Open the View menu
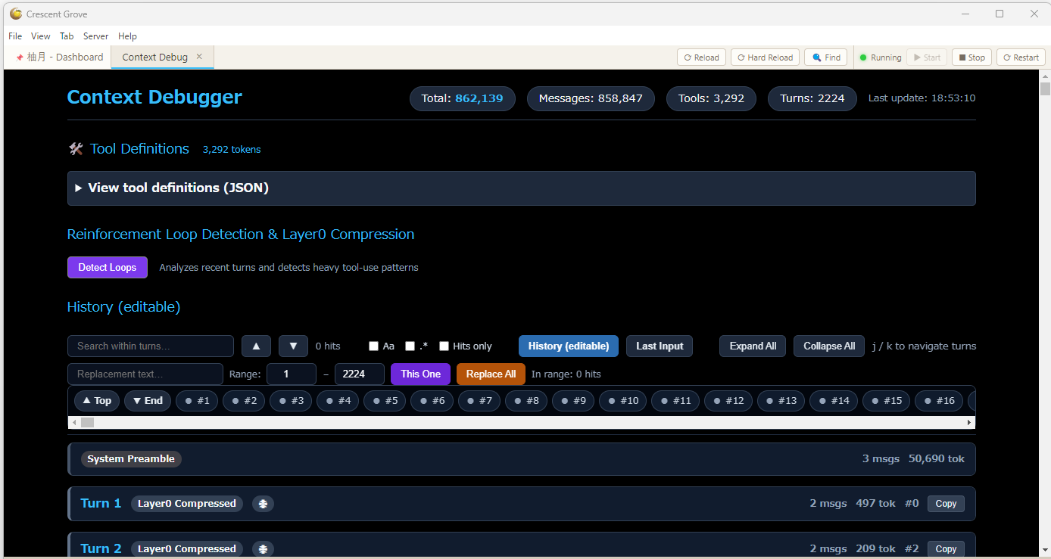The image size is (1051, 559). (x=41, y=36)
